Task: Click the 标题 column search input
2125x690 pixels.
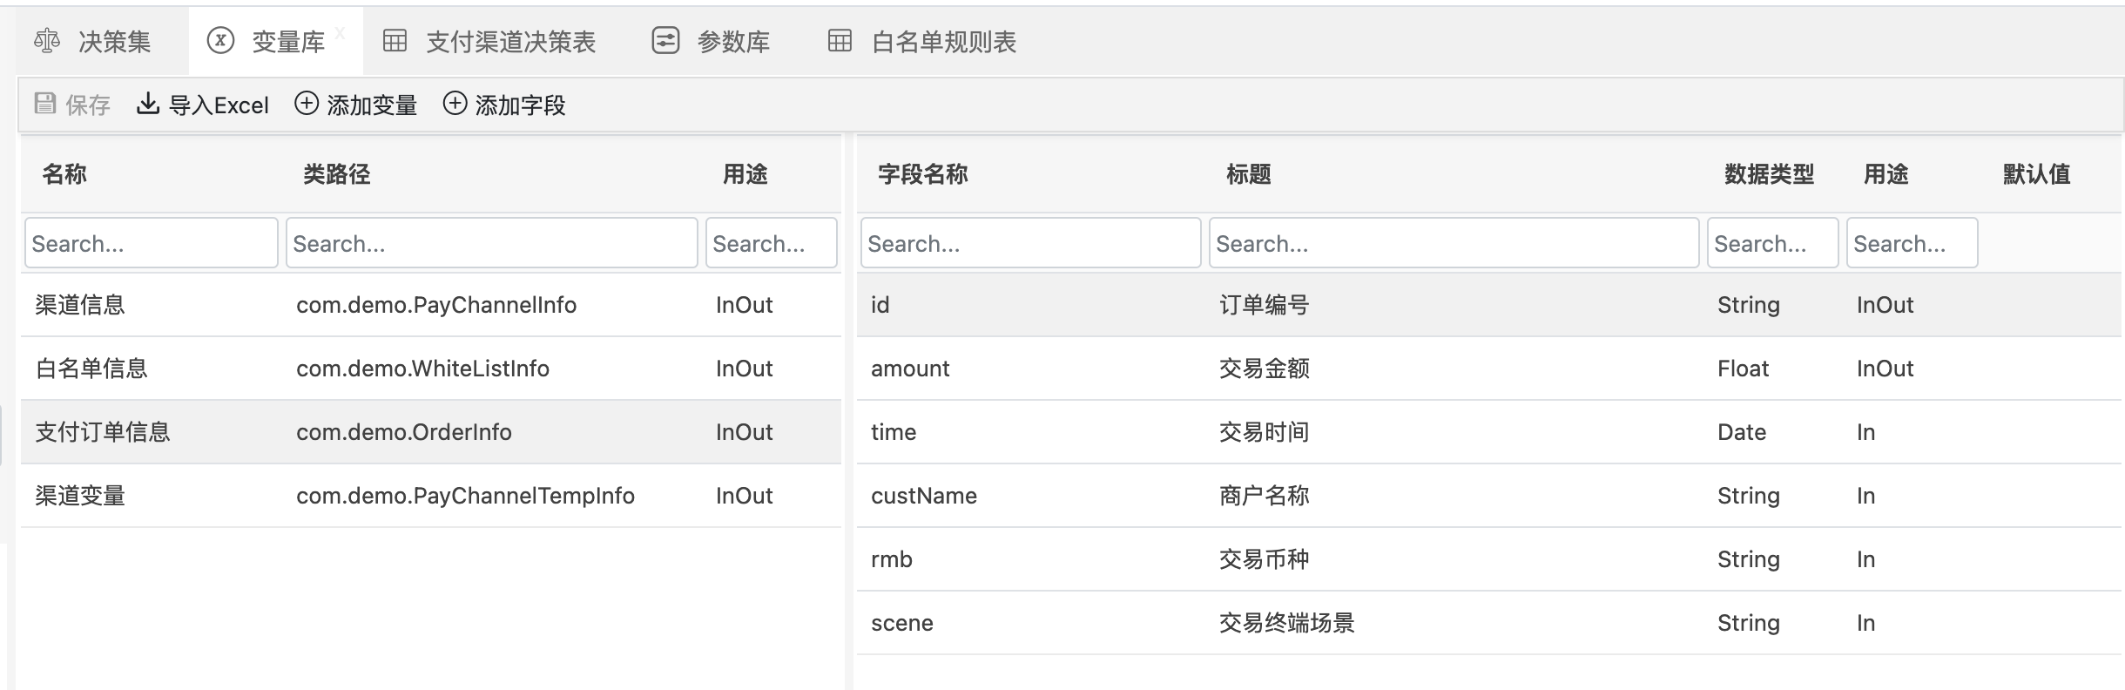Action: point(1453,243)
